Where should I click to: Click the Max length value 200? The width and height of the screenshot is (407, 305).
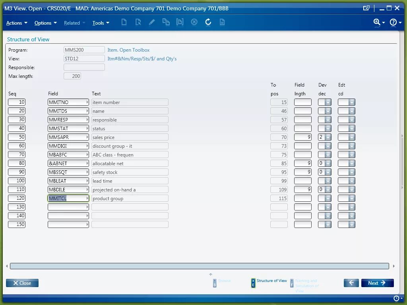[72, 76]
